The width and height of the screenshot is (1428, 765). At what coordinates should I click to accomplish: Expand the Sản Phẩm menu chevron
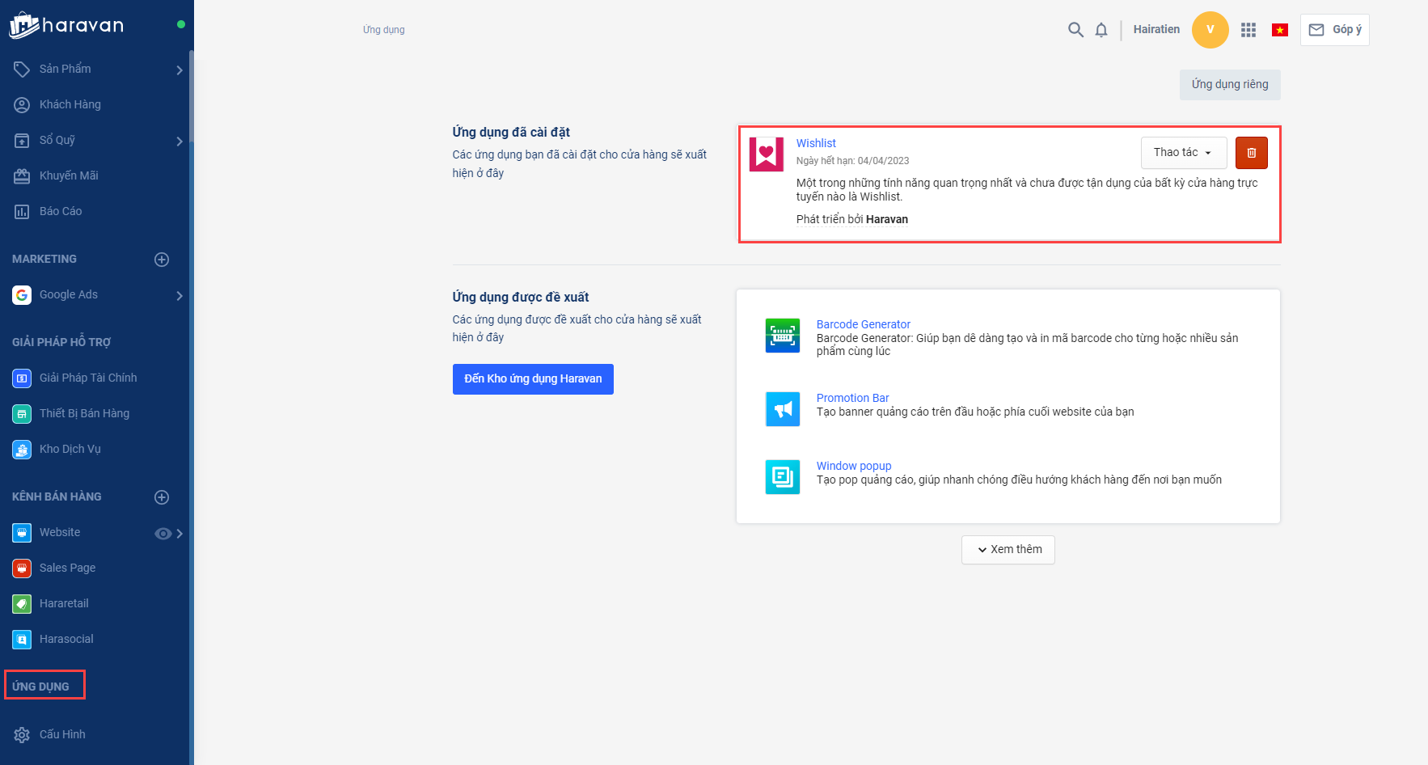(180, 70)
